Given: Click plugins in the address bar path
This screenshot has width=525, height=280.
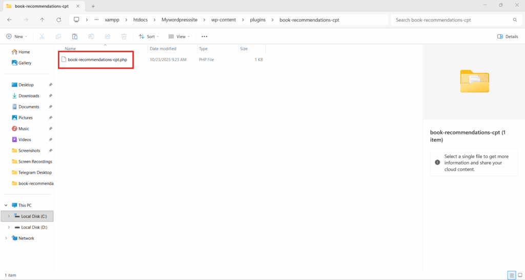Looking at the screenshot, I should [x=258, y=20].
